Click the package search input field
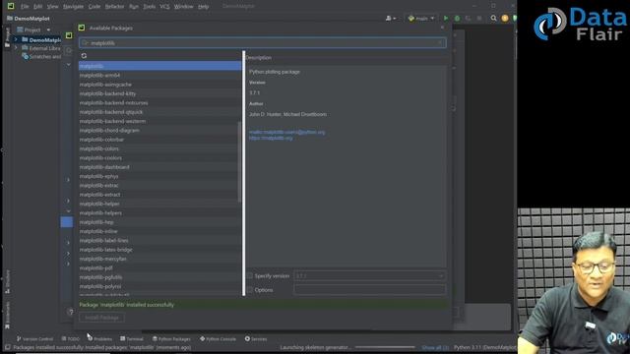 [263, 42]
